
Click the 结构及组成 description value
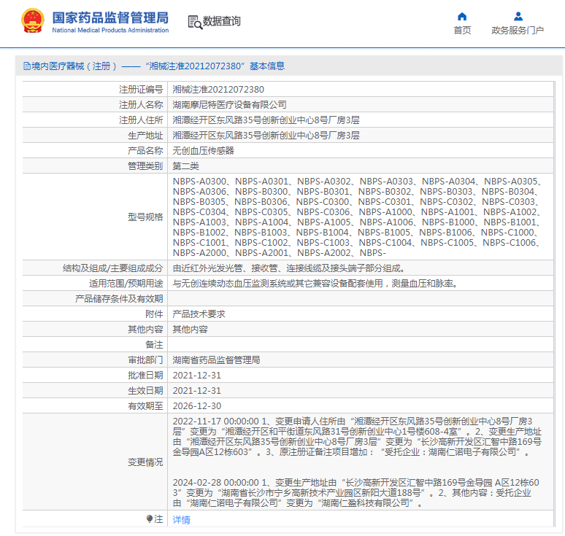pos(288,268)
